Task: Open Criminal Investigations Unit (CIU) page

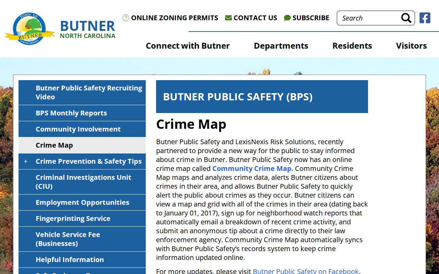Action: 82,182
